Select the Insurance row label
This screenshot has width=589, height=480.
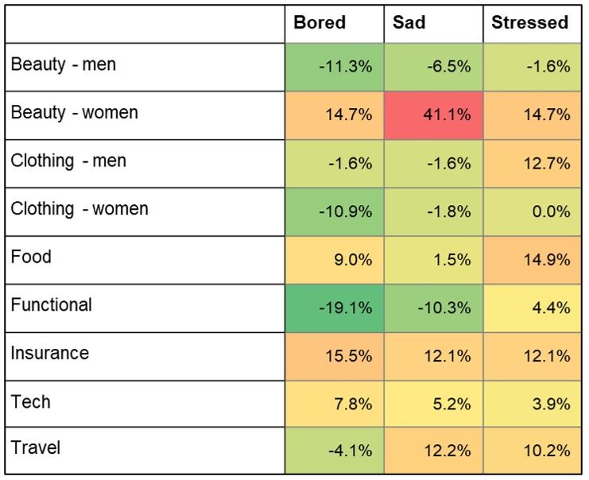click(x=49, y=354)
